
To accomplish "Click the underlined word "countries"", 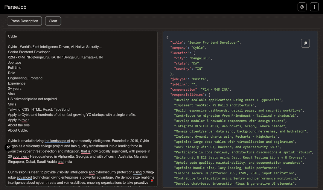I will (20, 156).
